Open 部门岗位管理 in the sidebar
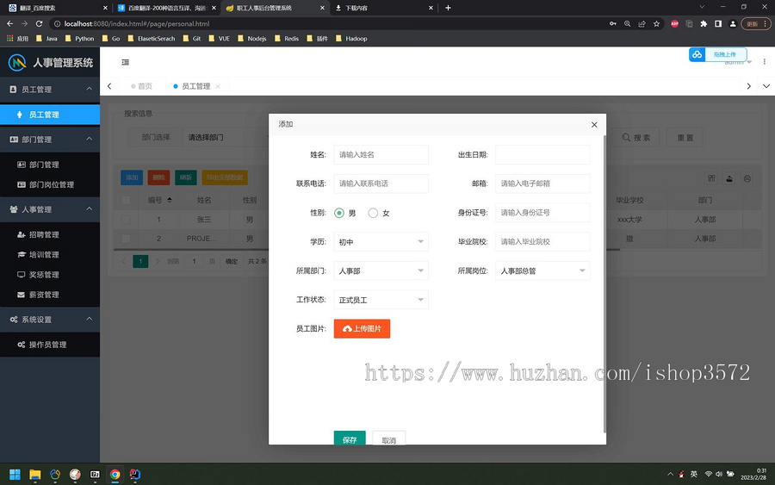775x485 pixels. pyautogui.click(x=50, y=184)
